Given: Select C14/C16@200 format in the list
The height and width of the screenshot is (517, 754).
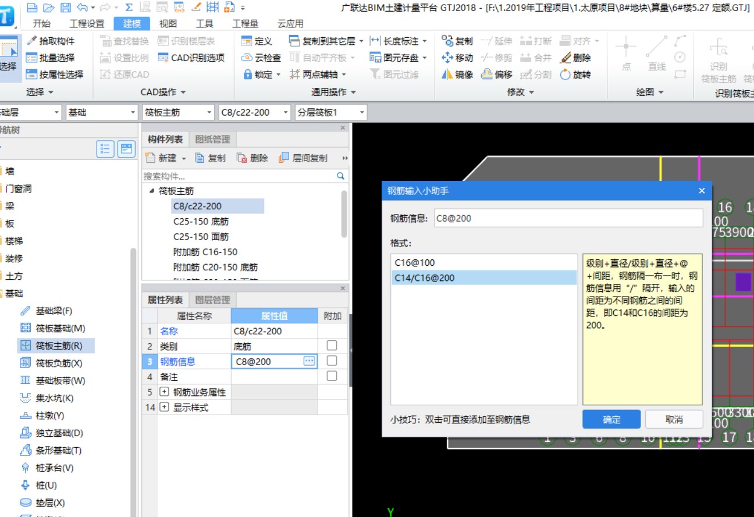Looking at the screenshot, I should 484,278.
